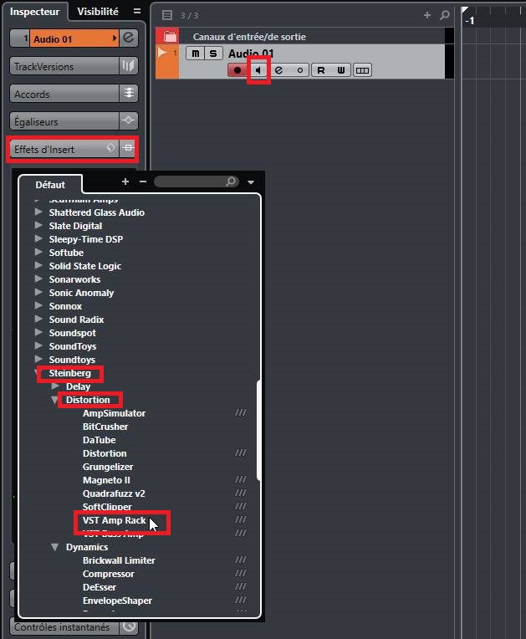Open the Effets d'Insert section
The image size is (526, 639).
coord(57,149)
